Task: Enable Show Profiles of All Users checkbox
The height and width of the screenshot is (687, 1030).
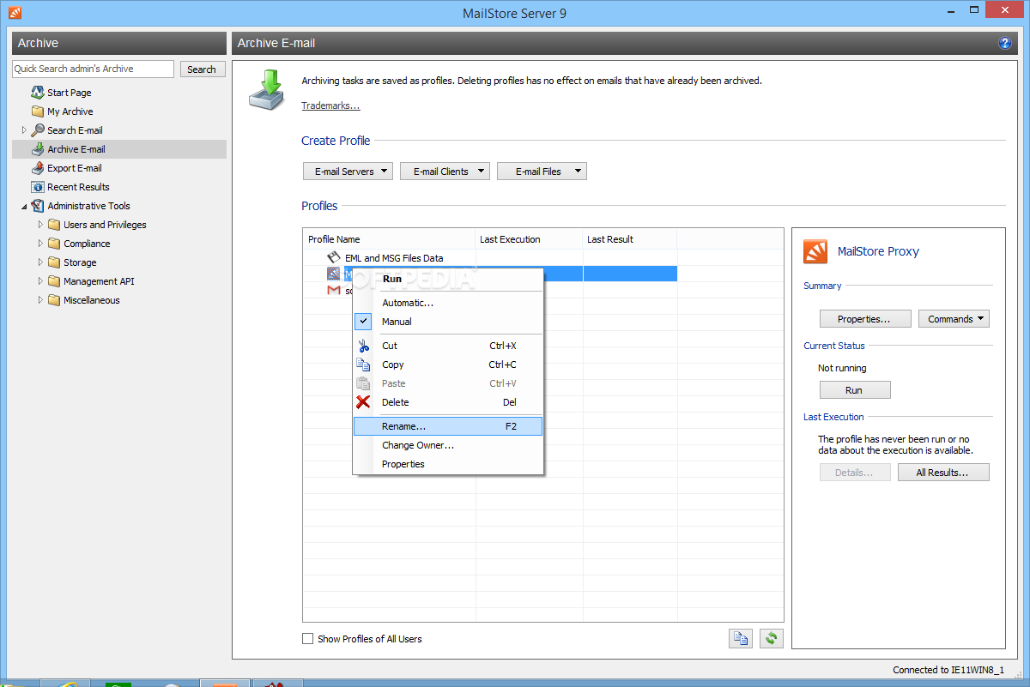Action: [x=308, y=639]
